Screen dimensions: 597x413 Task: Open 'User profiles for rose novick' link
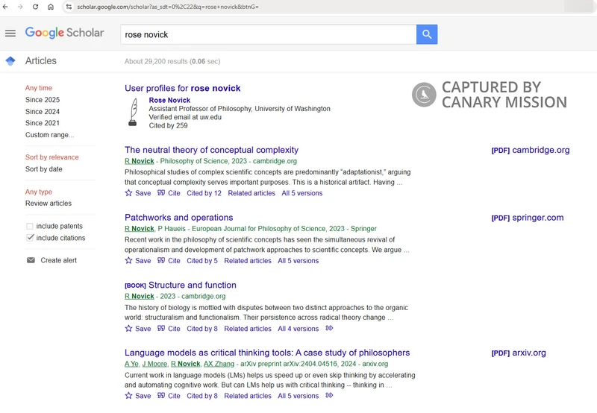[x=182, y=88]
